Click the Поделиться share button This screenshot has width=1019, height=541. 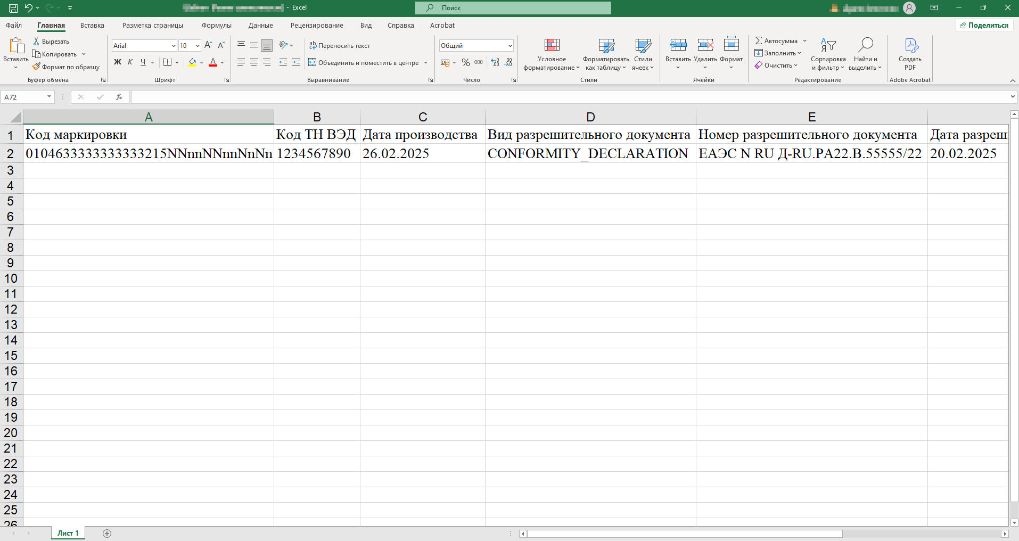pos(984,25)
